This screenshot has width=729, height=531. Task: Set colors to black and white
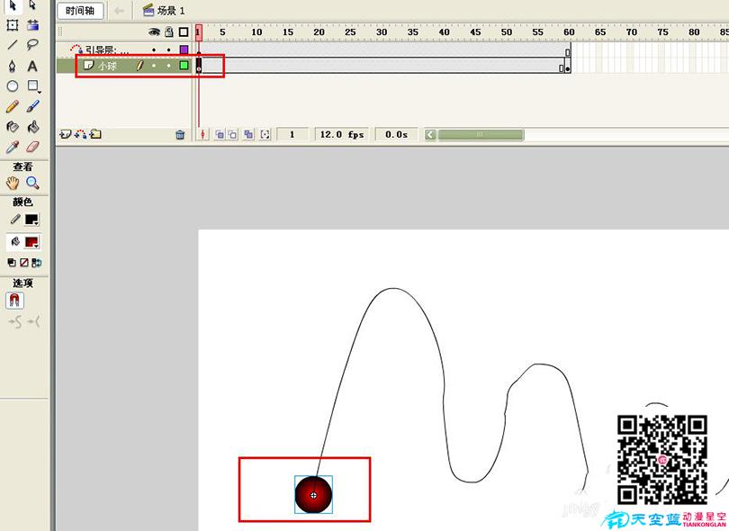(12, 263)
